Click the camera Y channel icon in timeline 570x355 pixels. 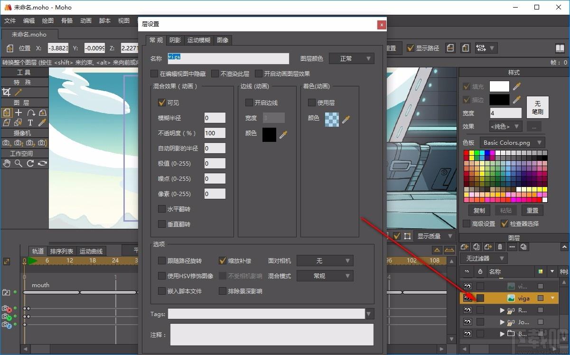click(7, 317)
